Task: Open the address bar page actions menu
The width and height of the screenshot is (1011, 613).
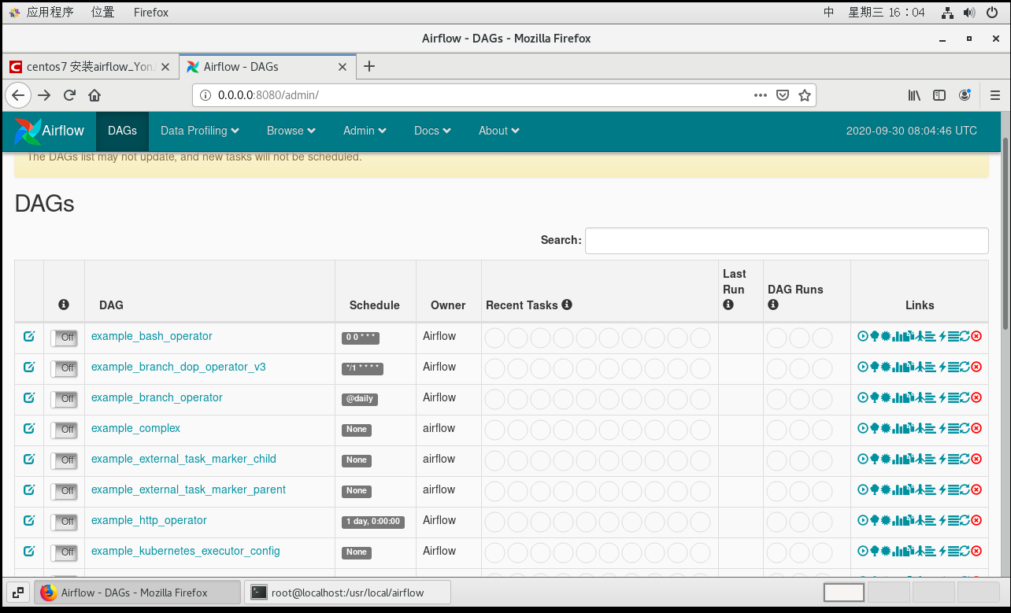Action: (760, 95)
